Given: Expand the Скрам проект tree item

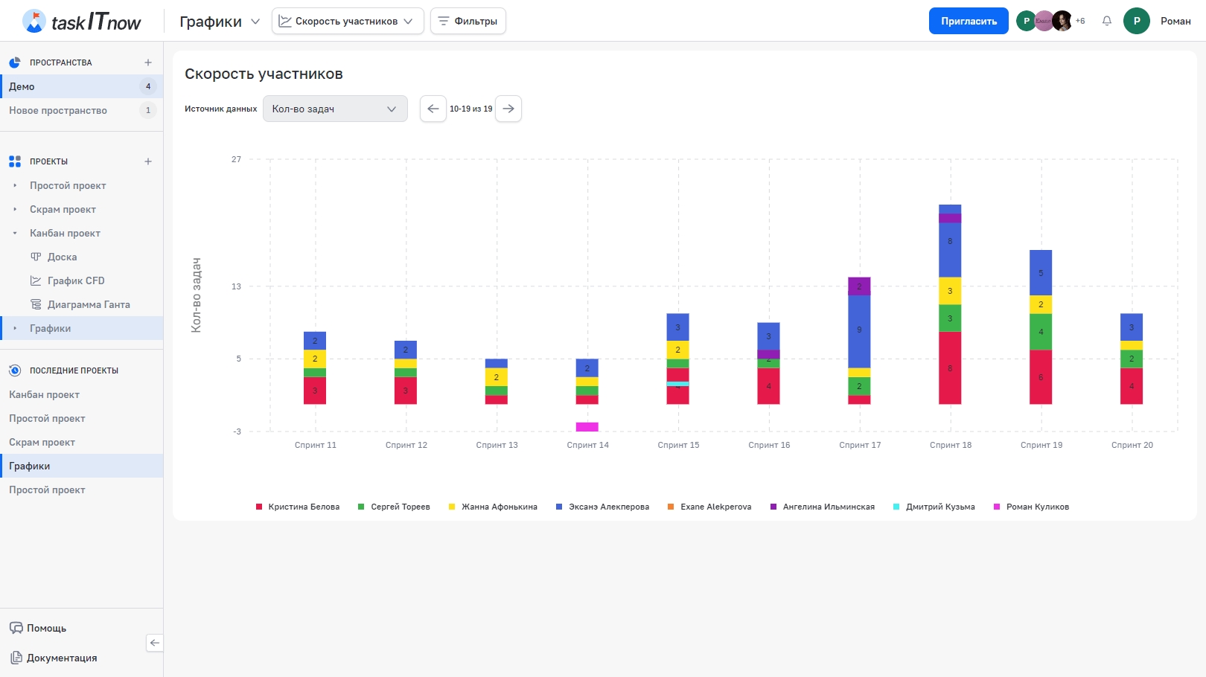Looking at the screenshot, I should tap(15, 209).
